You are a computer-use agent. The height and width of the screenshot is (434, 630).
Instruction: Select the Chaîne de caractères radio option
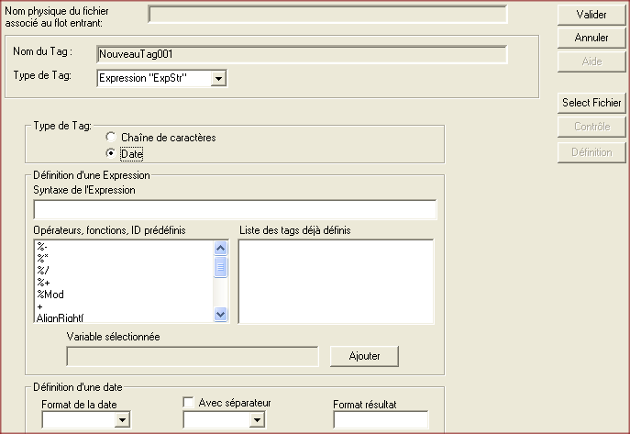(x=111, y=138)
